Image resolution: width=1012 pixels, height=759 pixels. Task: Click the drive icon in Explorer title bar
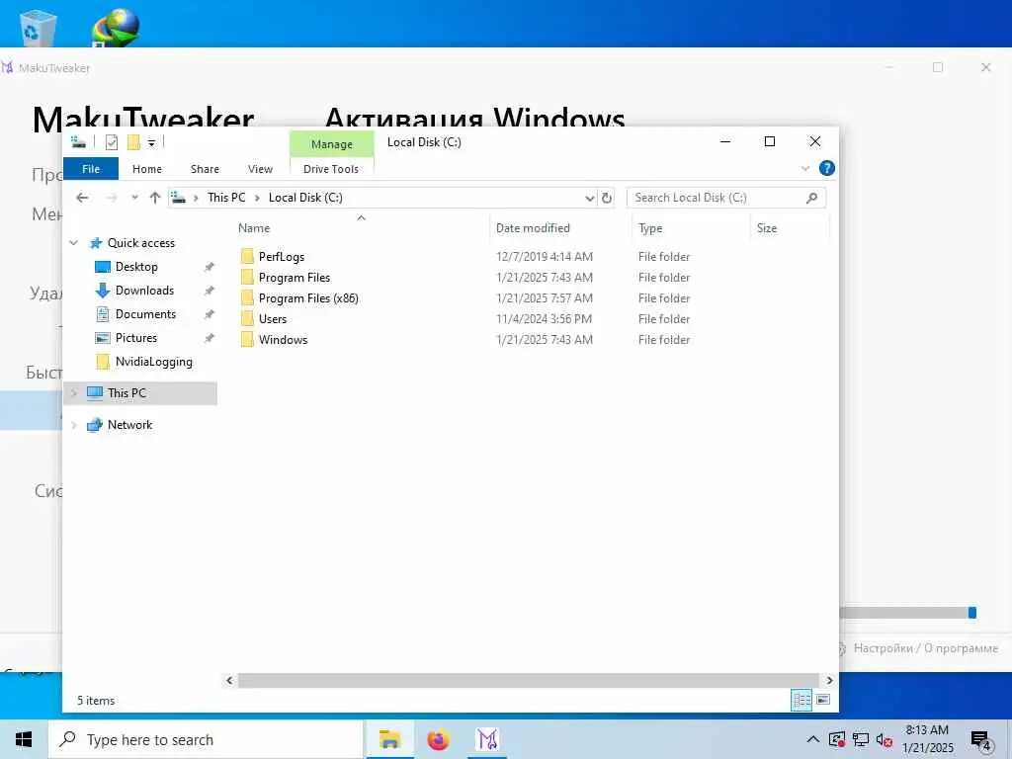(78, 142)
